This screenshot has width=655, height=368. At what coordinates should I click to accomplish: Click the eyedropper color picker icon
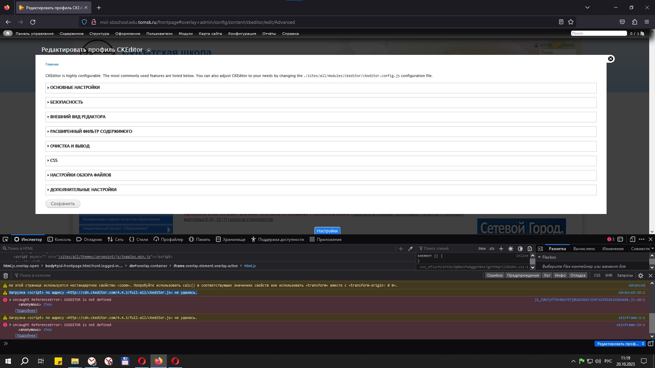410,249
